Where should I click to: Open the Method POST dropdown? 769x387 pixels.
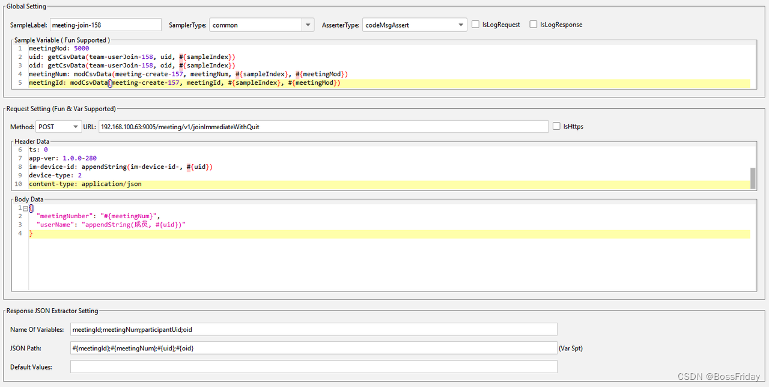pos(59,127)
